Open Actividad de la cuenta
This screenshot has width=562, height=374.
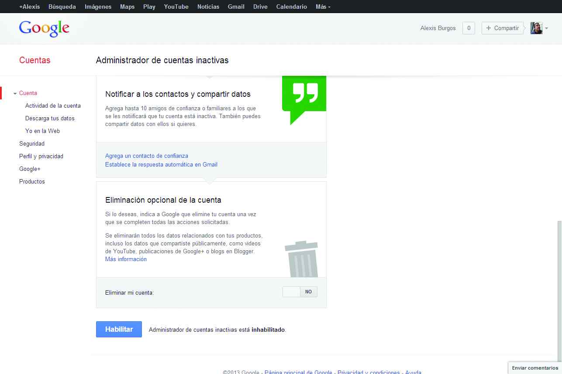(x=53, y=106)
